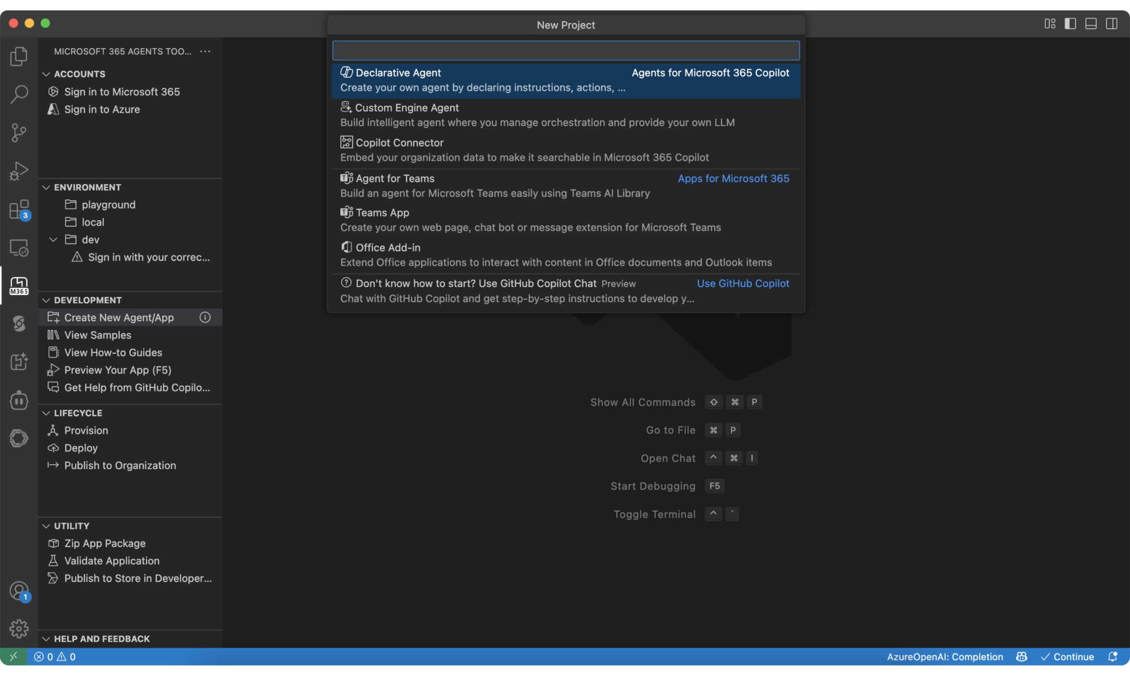Select Office Add-in option
Viewport: 1130px width, 674px height.
(x=566, y=255)
